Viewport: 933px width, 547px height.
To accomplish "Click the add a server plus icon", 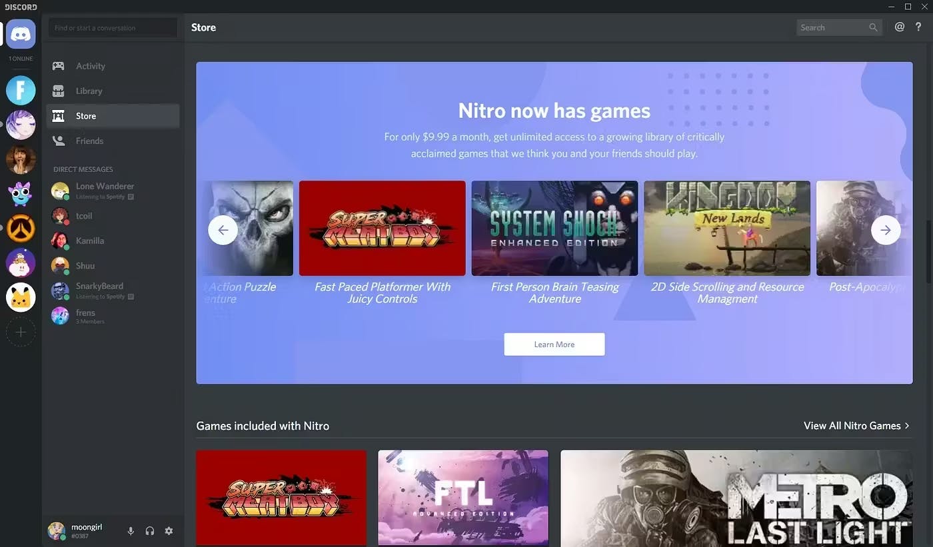I will (21, 332).
